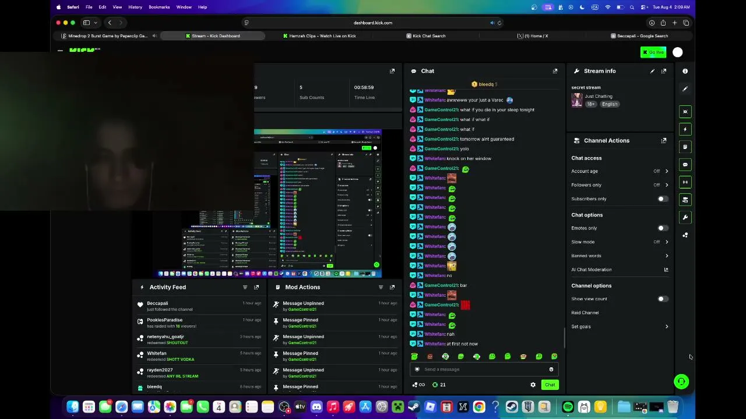Click Raid Channel
Screen dimensions: 746x419
point(585,313)
